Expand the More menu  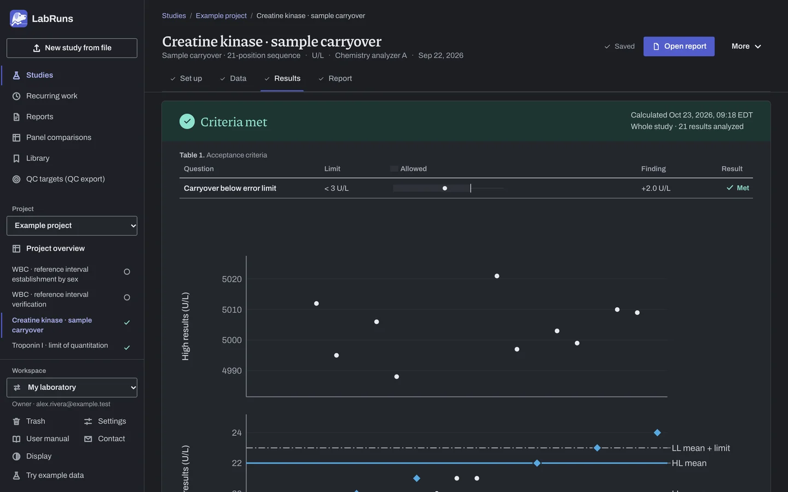(x=746, y=46)
